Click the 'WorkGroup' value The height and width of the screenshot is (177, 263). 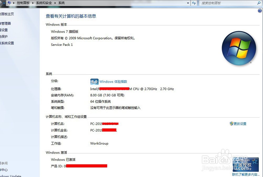(99, 143)
